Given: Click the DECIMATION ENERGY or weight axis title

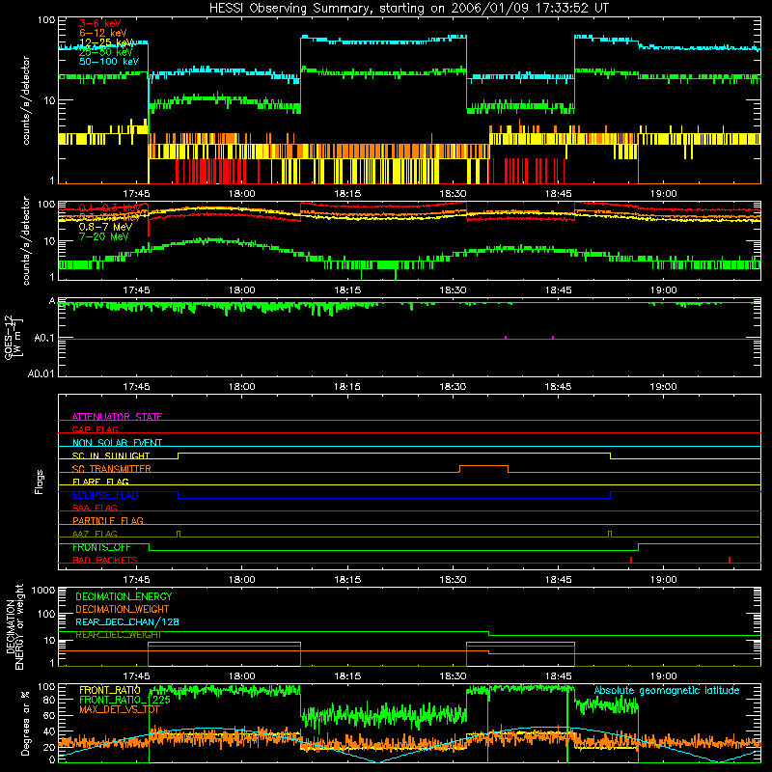Looking at the screenshot, I should point(14,626).
